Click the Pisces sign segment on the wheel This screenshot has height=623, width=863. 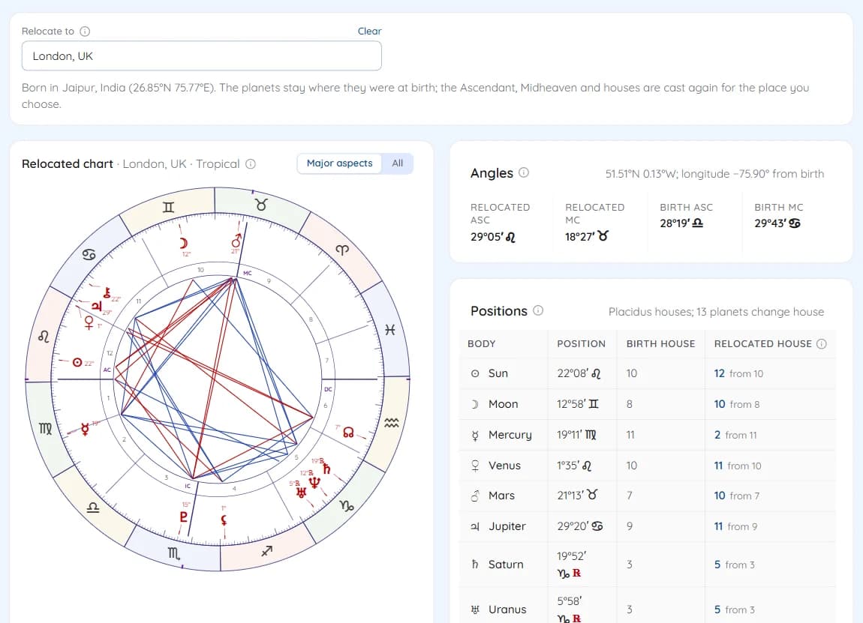tap(389, 330)
